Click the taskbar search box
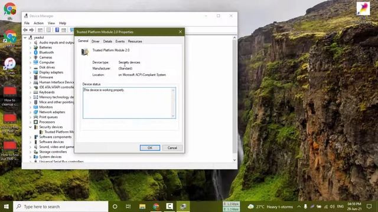The width and height of the screenshot is (378, 212). (60, 207)
